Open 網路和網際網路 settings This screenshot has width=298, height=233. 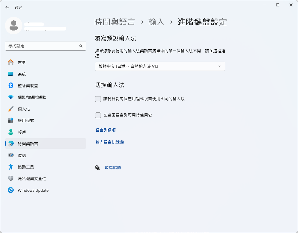pyautogui.click(x=46, y=97)
